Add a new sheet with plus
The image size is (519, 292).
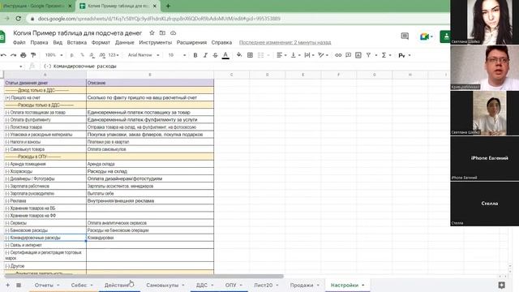click(x=7, y=285)
